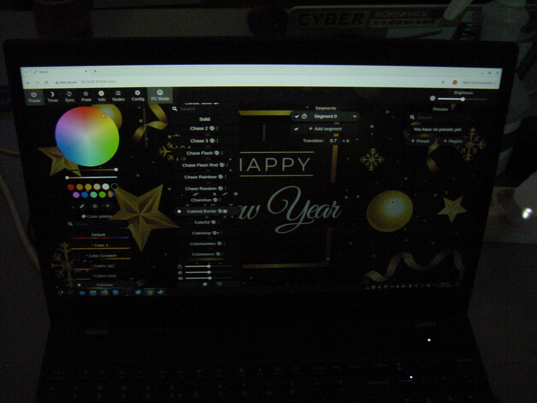The height and width of the screenshot is (403, 537).
Task: Toggle the Segment 0 checkbox
Action: point(297,116)
